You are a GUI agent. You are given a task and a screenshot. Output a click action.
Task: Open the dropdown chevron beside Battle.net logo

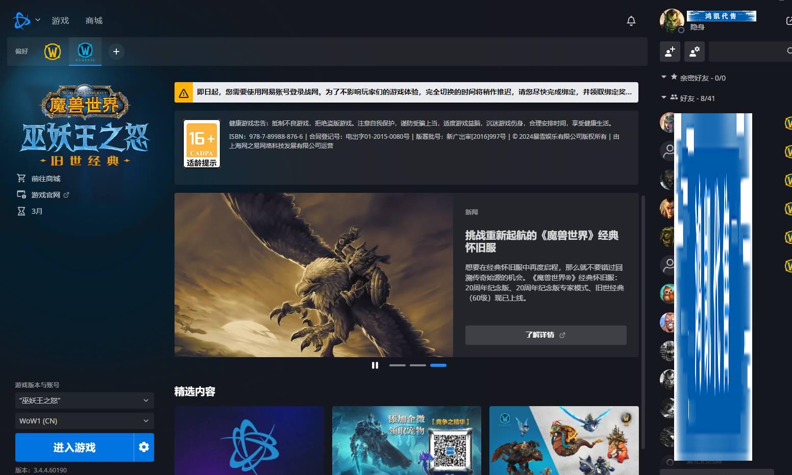38,20
